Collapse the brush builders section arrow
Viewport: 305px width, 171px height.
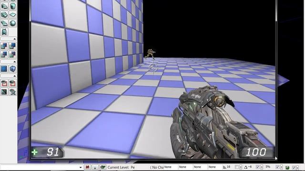point(15,39)
